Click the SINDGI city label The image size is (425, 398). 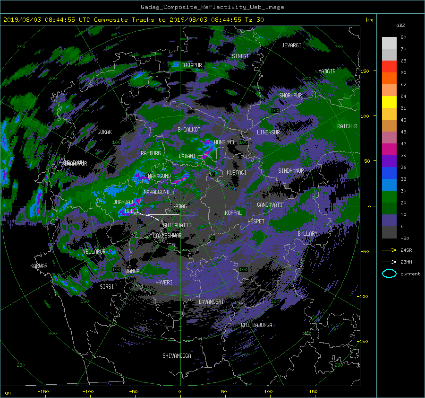coord(240,56)
